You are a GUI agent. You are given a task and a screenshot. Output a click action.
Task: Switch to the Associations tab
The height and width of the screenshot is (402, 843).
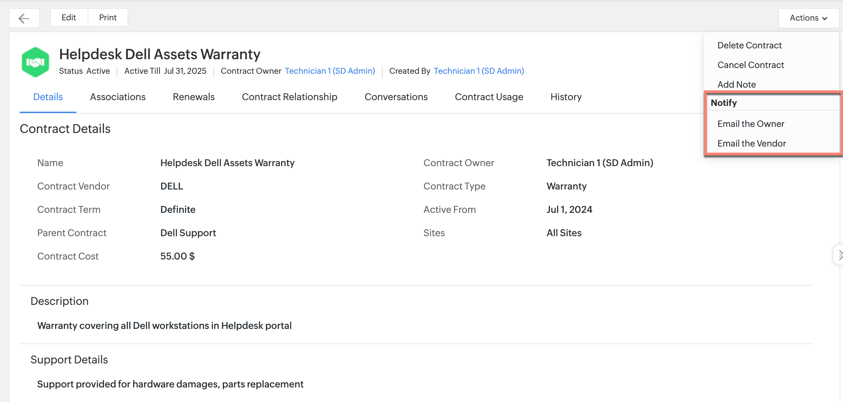[x=118, y=97]
